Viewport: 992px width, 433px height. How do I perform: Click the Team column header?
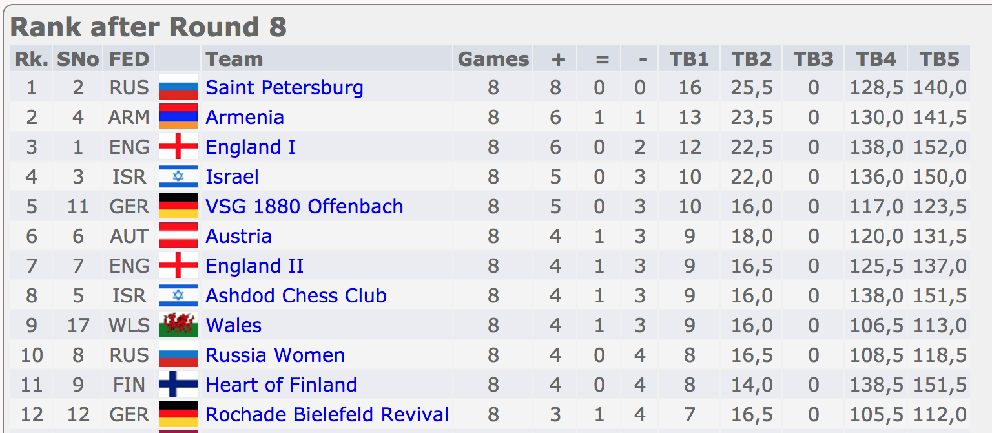click(234, 59)
